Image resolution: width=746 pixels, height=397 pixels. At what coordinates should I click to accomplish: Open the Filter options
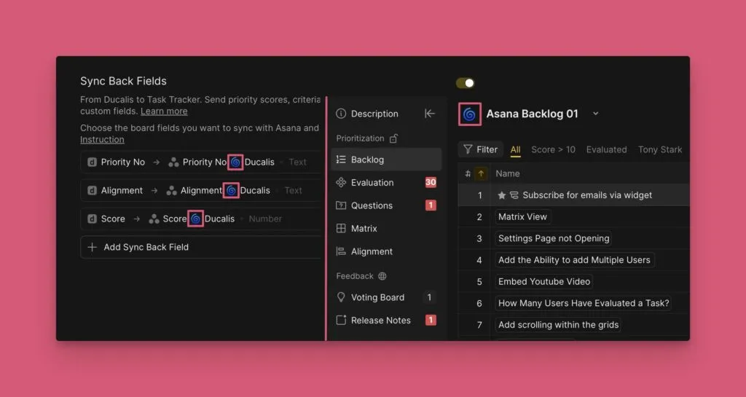tap(480, 149)
